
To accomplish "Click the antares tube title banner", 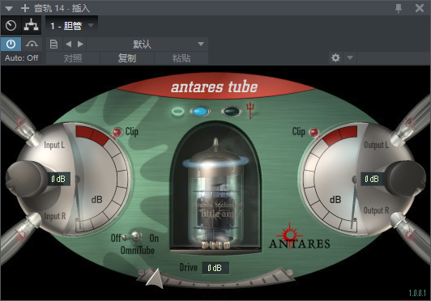I will click(x=215, y=87).
